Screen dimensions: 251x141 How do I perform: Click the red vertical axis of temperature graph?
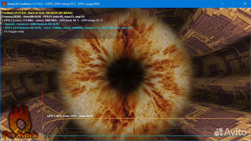(x=43, y=111)
